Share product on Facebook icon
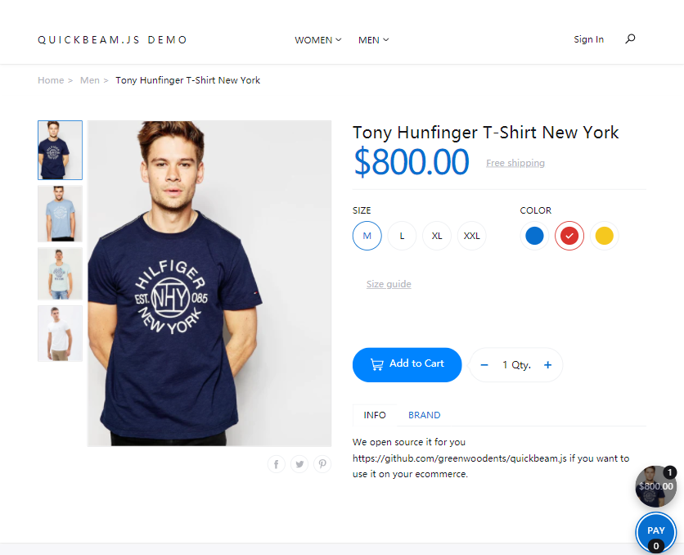 pos(277,464)
